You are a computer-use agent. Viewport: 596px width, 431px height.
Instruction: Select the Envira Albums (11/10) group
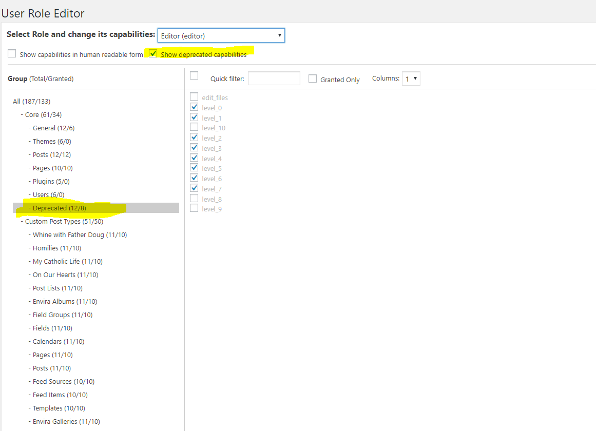tap(65, 302)
